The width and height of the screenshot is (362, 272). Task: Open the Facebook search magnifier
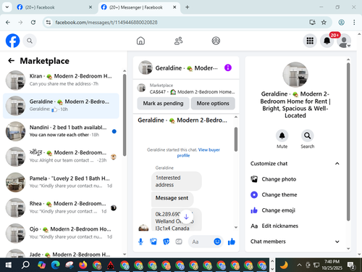[30, 41]
